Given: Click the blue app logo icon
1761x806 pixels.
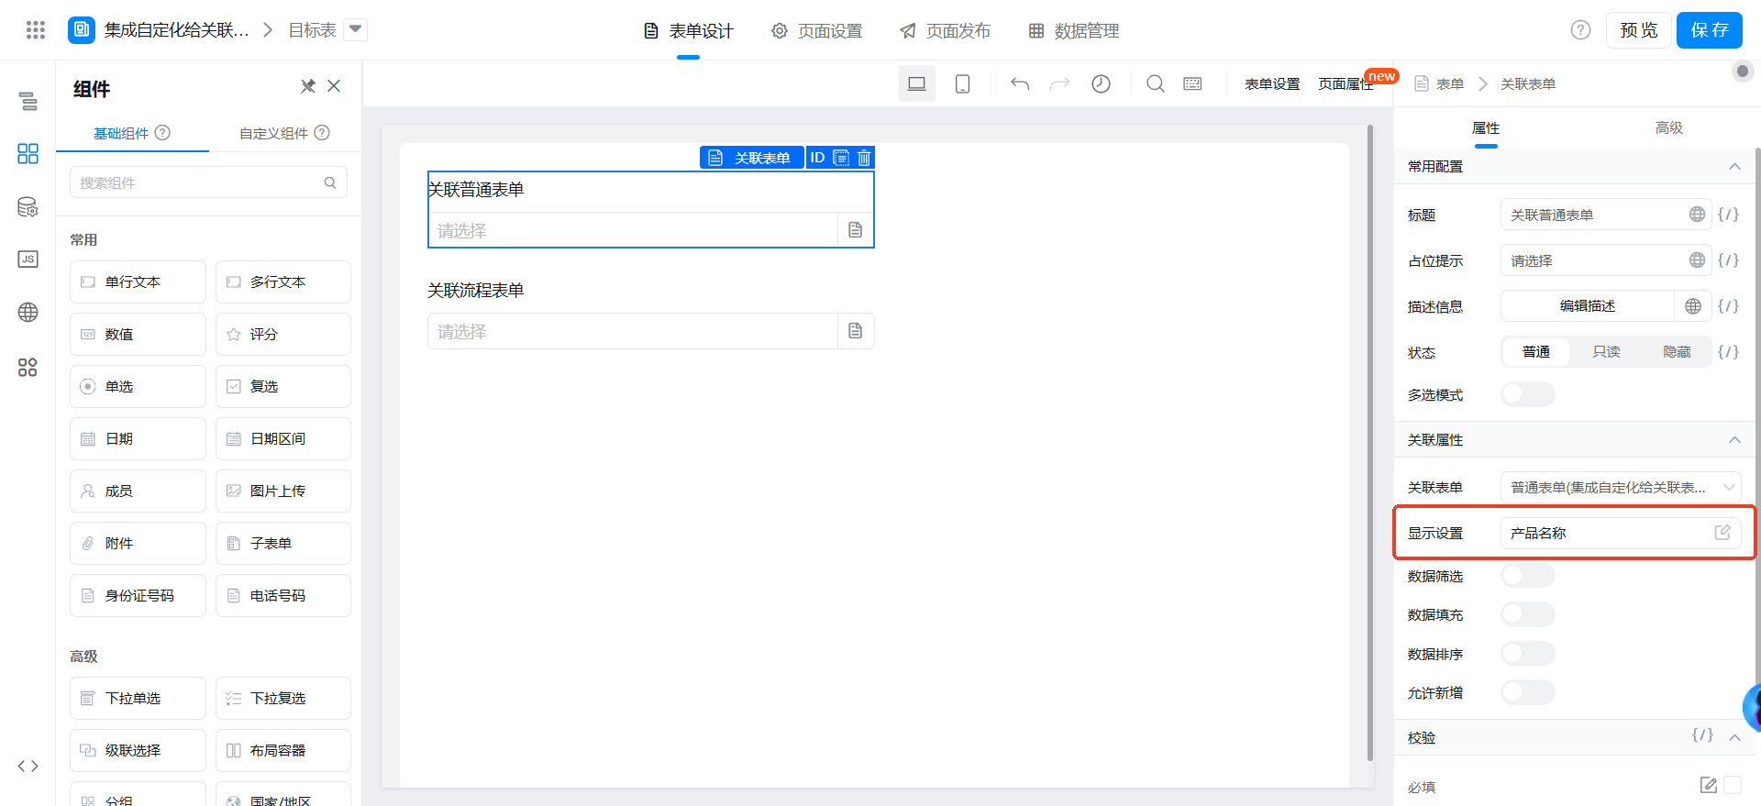Looking at the screenshot, I should 82,30.
